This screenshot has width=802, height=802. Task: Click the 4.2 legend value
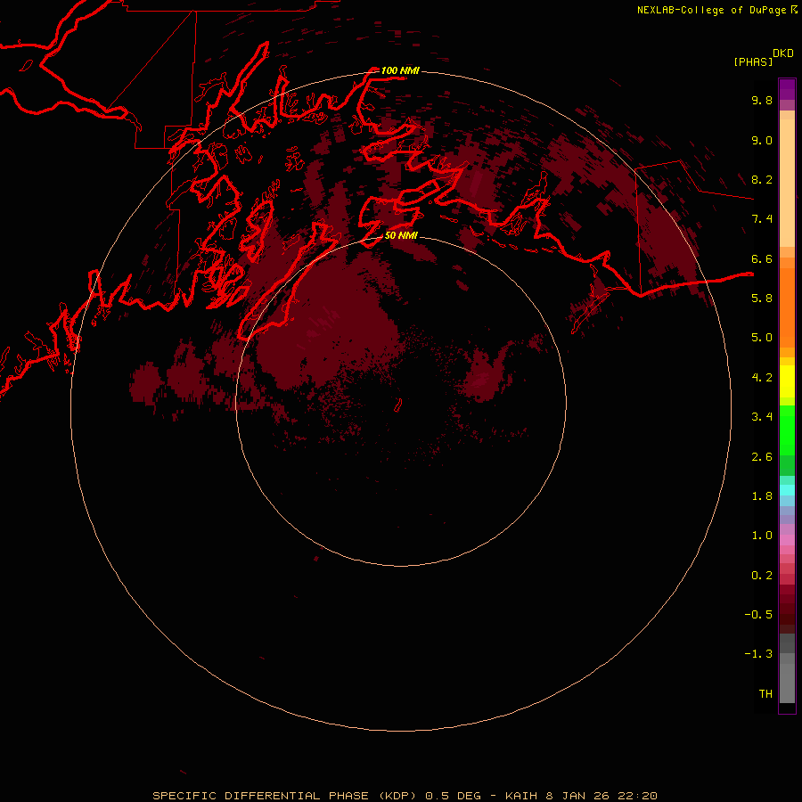click(x=762, y=378)
